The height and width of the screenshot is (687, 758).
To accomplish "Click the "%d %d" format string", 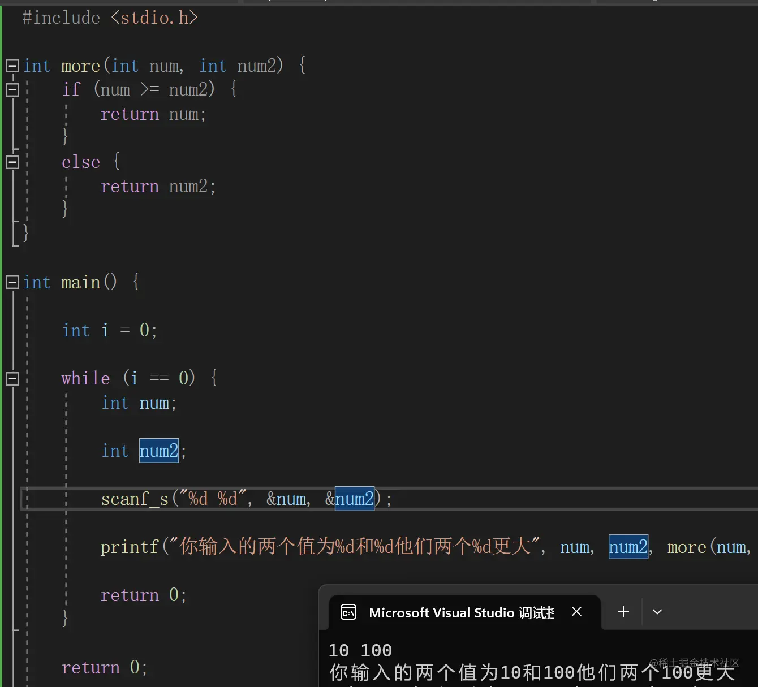I will tap(213, 499).
